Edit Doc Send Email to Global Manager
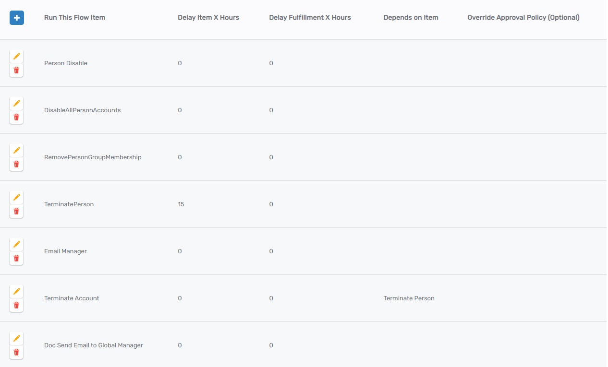This screenshot has width=608, height=367. pyautogui.click(x=16, y=339)
